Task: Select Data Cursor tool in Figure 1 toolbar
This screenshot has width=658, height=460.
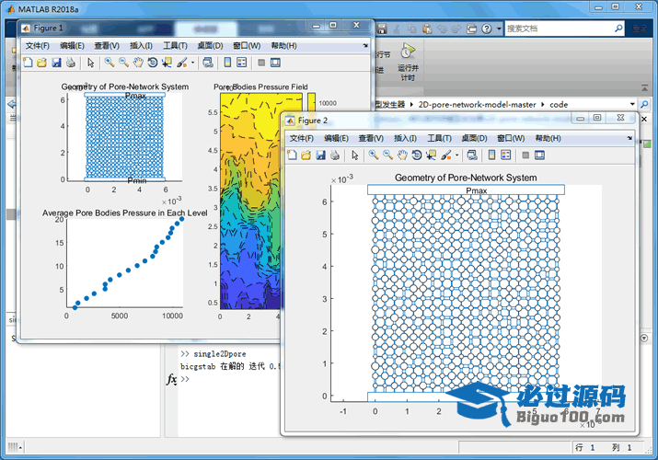Action: (x=167, y=63)
